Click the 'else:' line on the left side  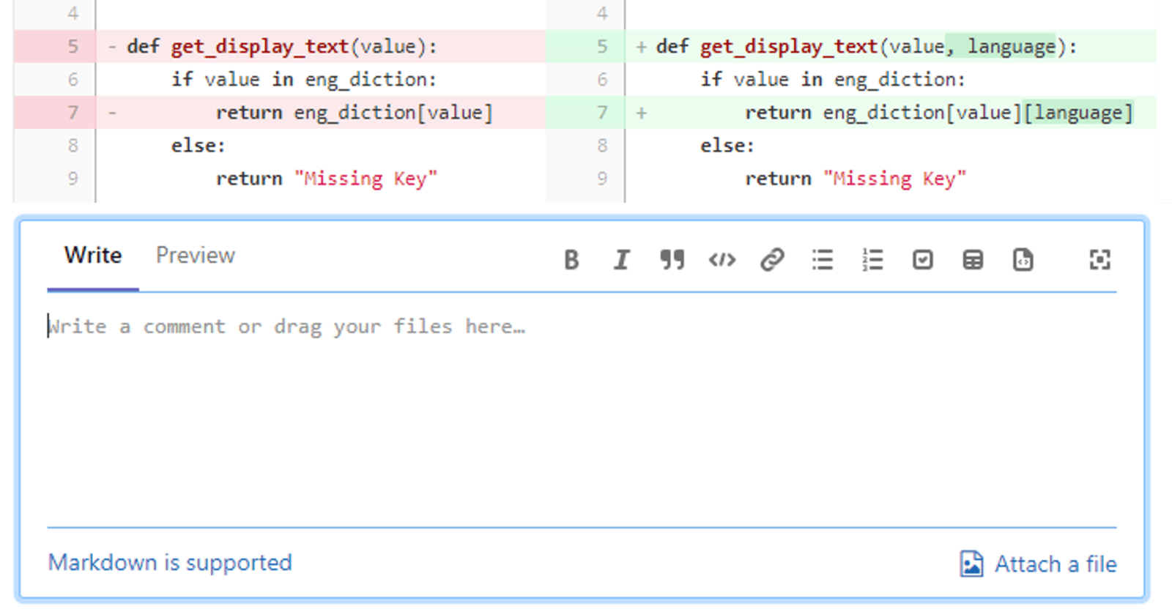pos(199,146)
